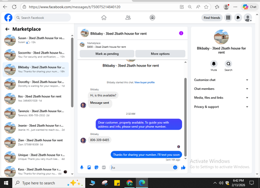This screenshot has width=260, height=188.
Task: Click the large listing thumbnail in info panel
Action: click(x=222, y=37)
